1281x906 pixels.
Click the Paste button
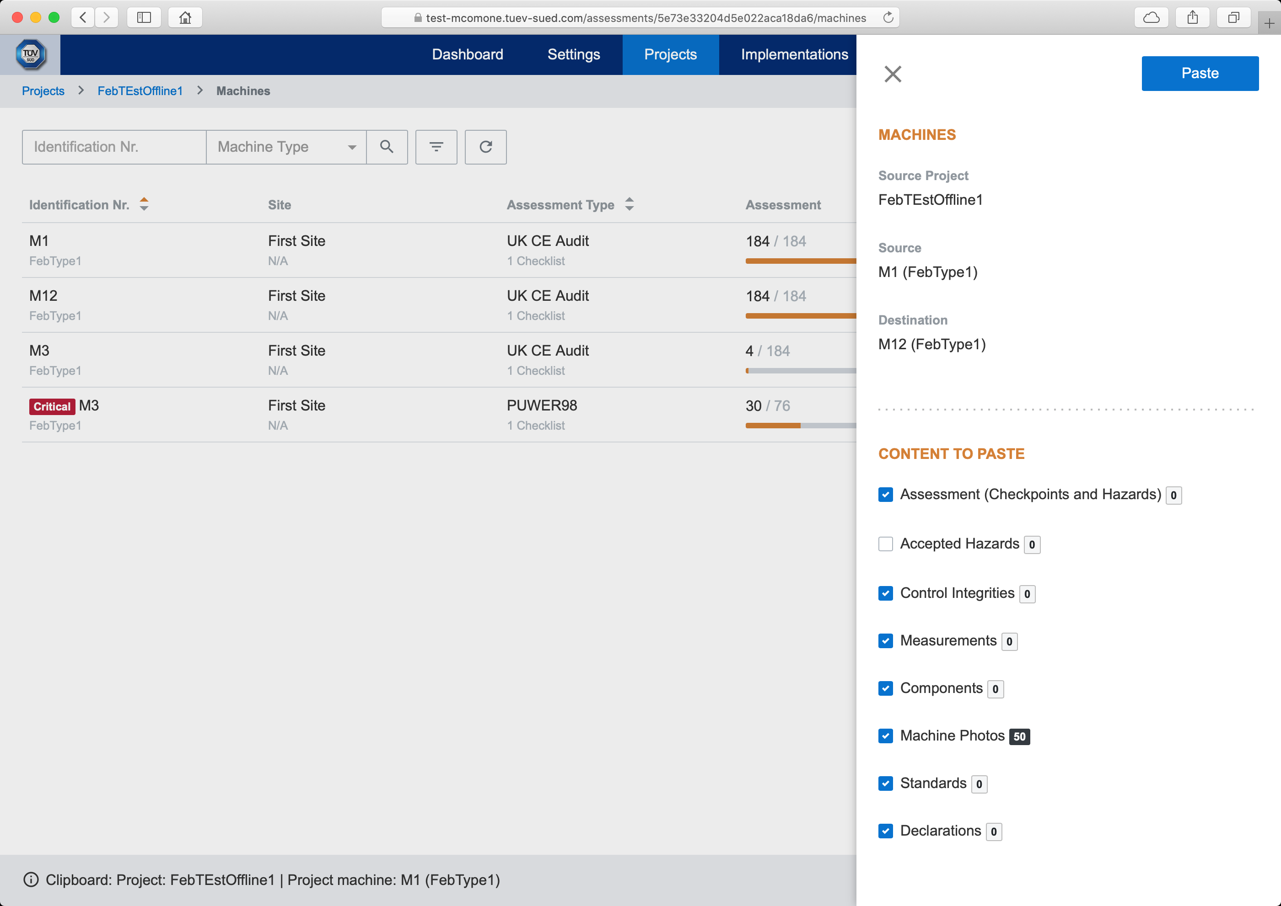[x=1200, y=73]
